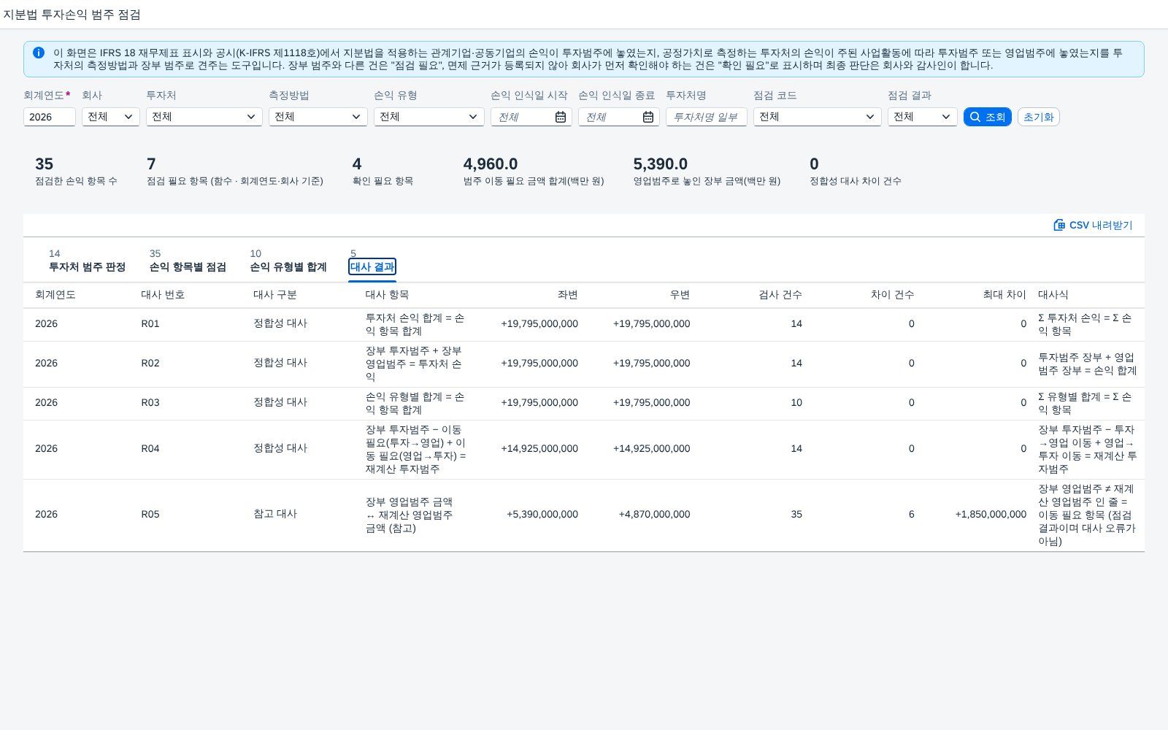The width and height of the screenshot is (1168, 730).
Task: Select the R01 row cell
Action: 150,324
